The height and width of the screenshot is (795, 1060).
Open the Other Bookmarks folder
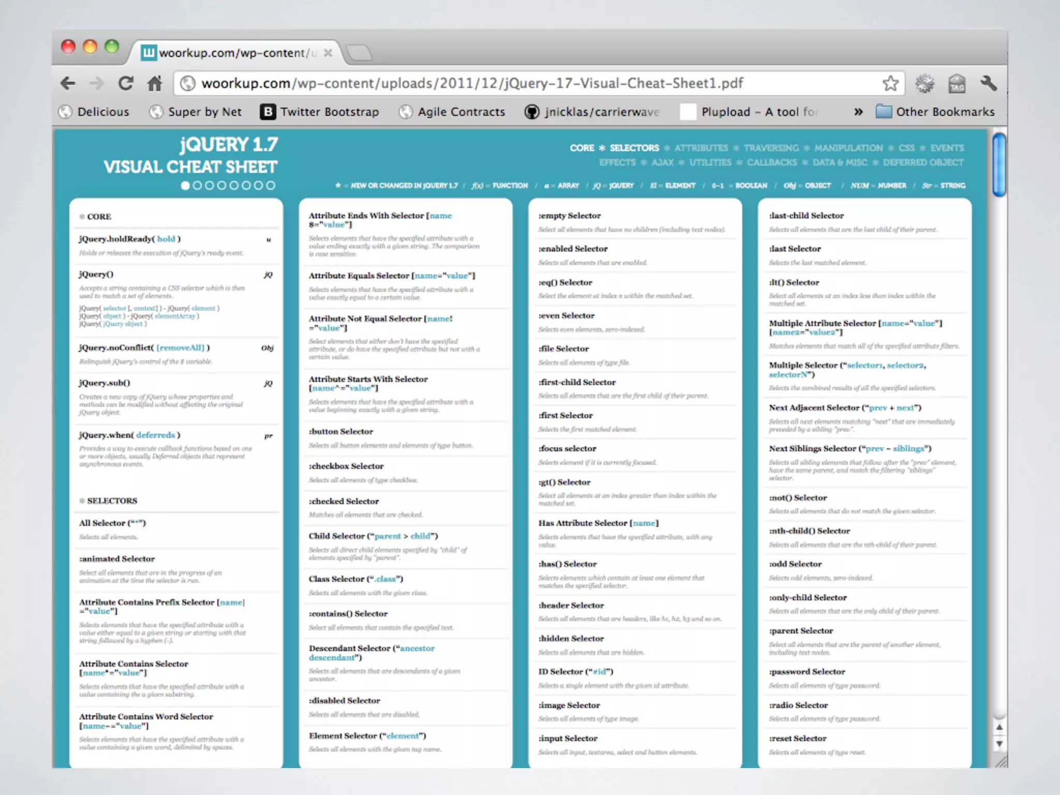click(x=935, y=112)
